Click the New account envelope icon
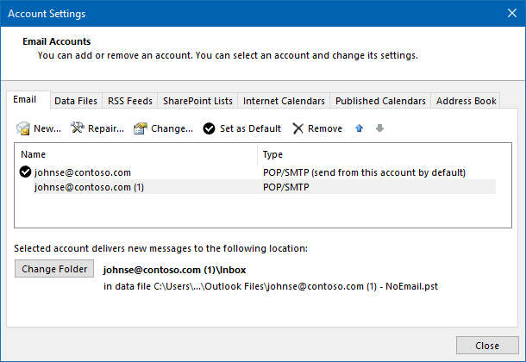526x362 pixels. (x=24, y=128)
